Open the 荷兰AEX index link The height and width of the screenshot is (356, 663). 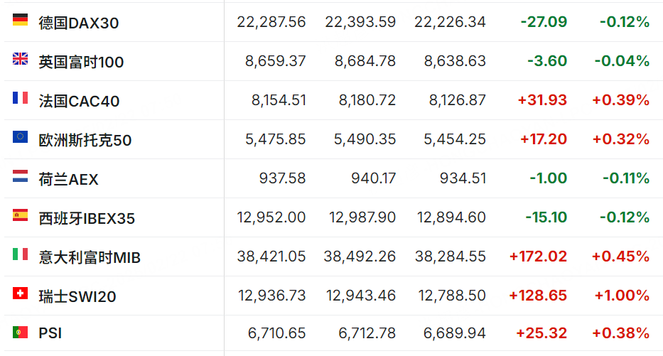click(68, 179)
